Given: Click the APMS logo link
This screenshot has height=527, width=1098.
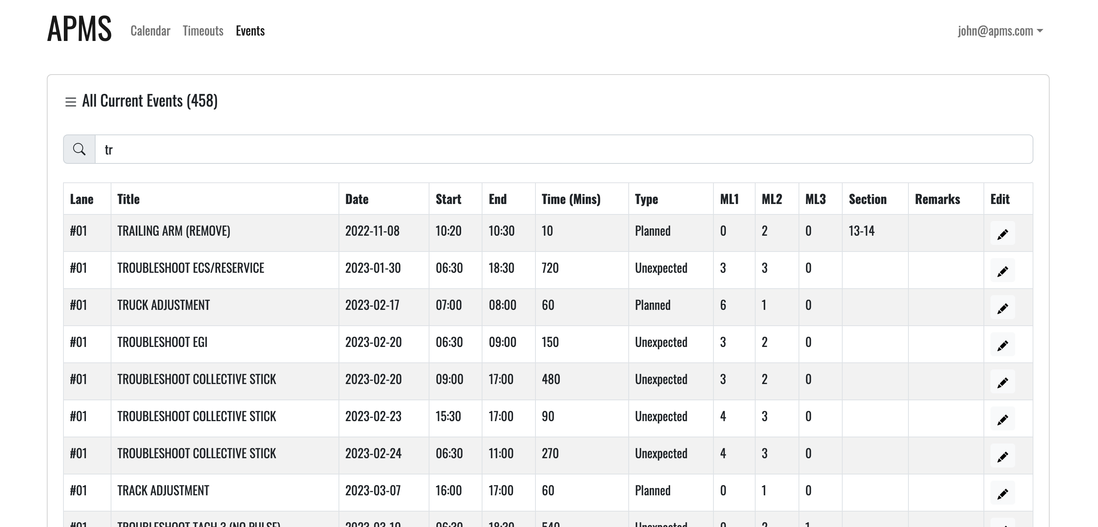Looking at the screenshot, I should [x=79, y=29].
